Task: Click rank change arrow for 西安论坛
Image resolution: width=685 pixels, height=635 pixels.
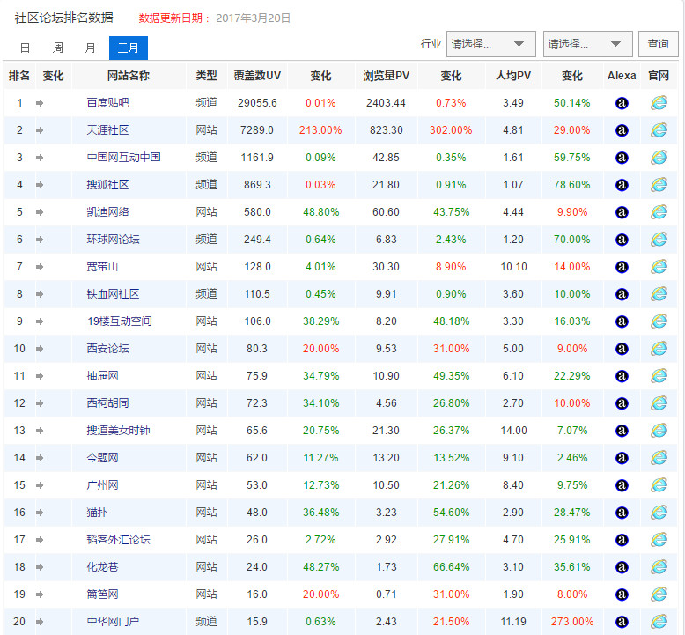Action: [40, 349]
